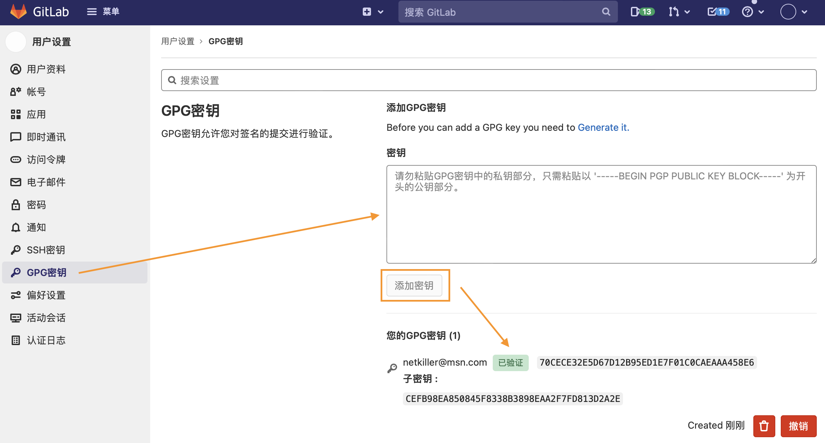
Task: Click the 添加密钥 button
Action: (x=414, y=286)
